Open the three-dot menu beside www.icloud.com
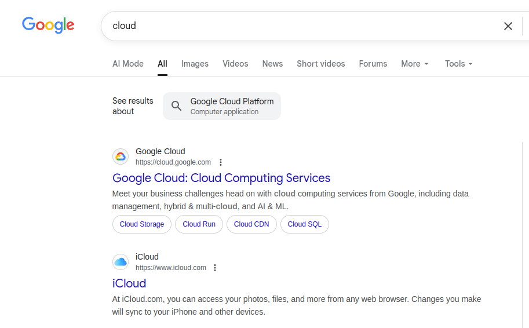The image size is (529, 328). tap(215, 268)
